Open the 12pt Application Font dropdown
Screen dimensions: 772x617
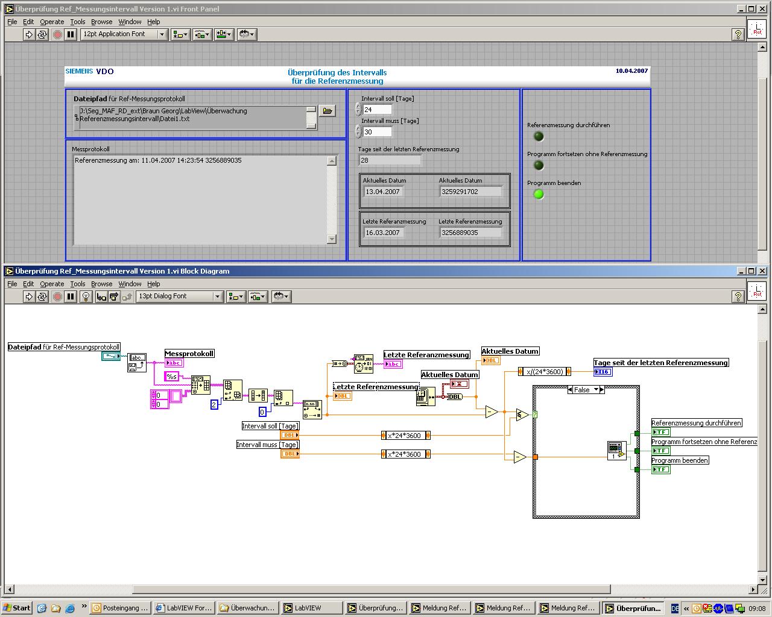tap(162, 34)
